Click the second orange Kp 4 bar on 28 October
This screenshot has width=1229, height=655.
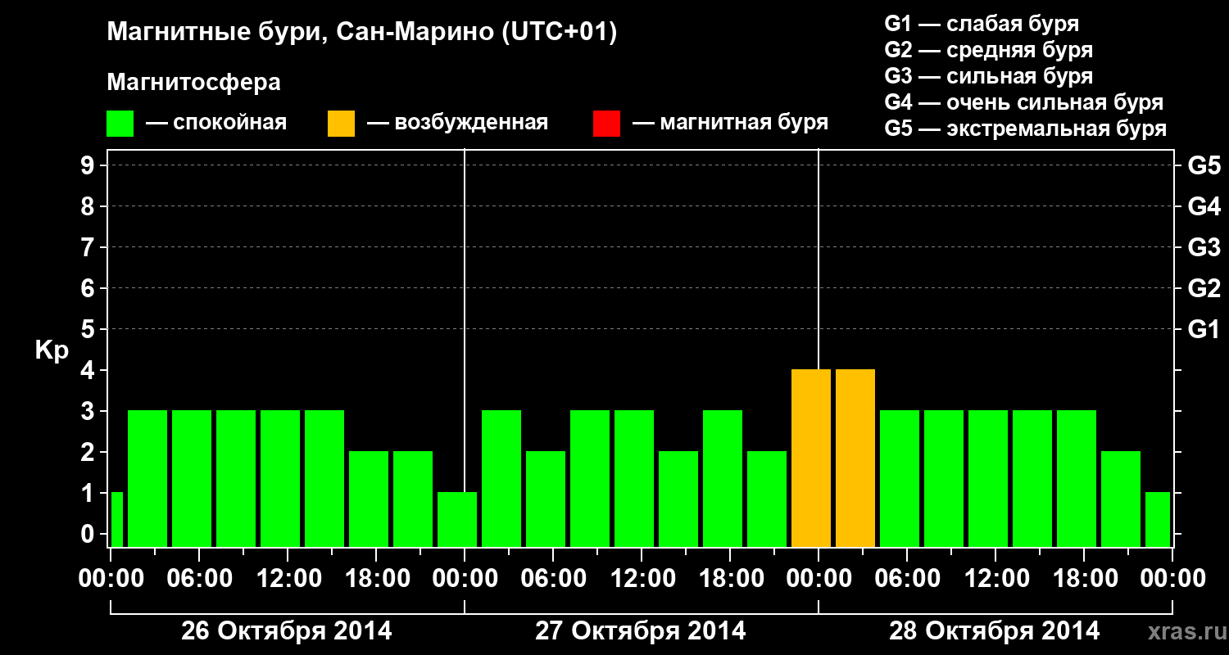pyautogui.click(x=855, y=458)
